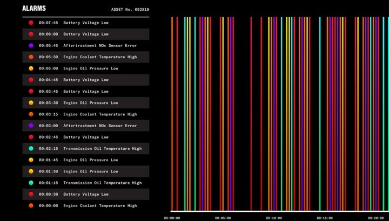The width and height of the screenshot is (389, 221).
Task: Click the yellow dot next to 00:05:00
Action: (31, 68)
